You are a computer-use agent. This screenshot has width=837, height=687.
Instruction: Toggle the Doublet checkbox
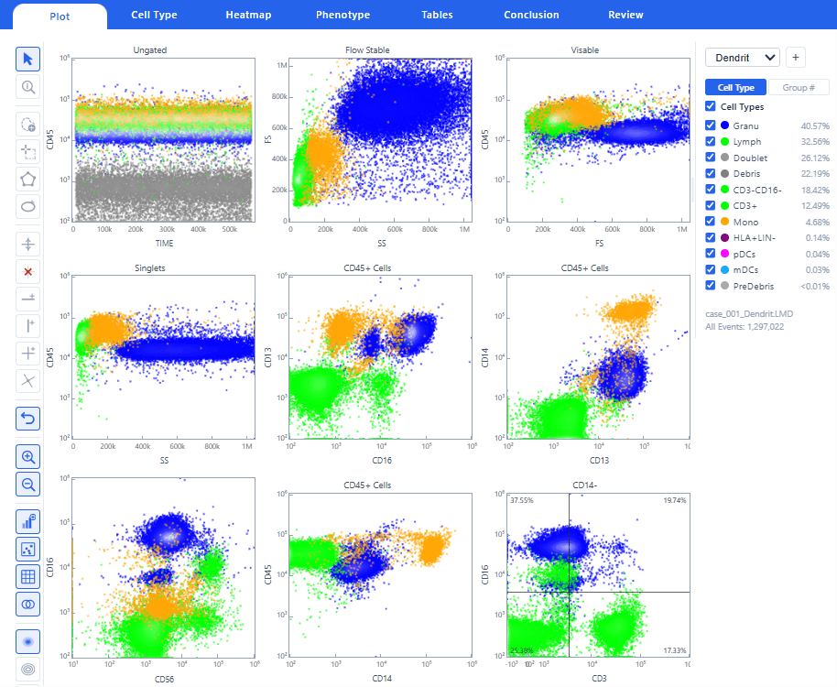(710, 158)
